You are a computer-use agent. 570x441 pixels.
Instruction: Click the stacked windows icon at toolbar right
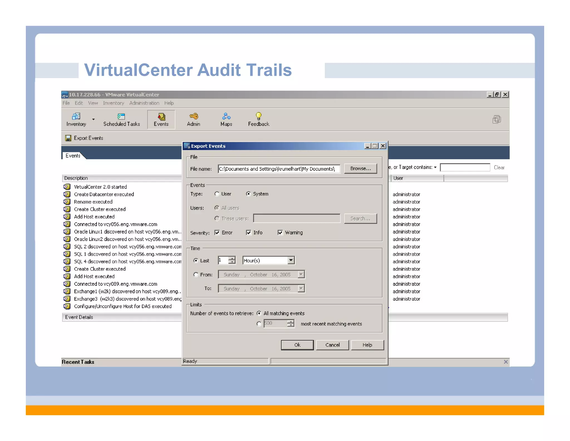(x=497, y=120)
